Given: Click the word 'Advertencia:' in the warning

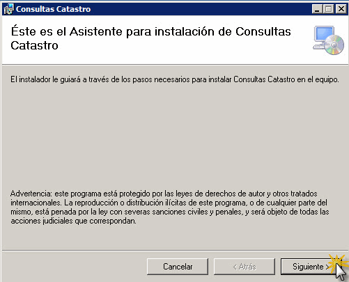Looking at the screenshot, I should [31, 194].
